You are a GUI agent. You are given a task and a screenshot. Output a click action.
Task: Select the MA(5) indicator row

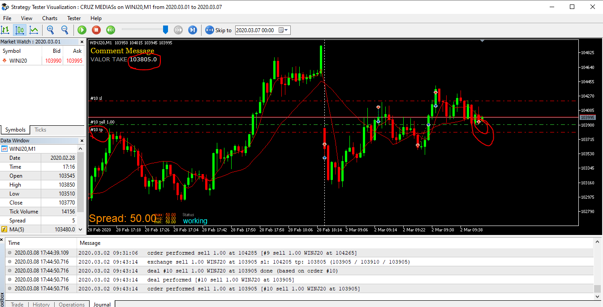point(39,229)
